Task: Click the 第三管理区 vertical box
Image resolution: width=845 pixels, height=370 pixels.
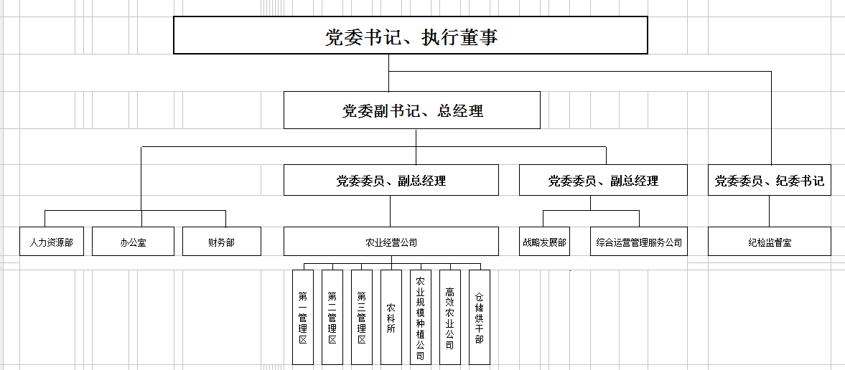Action: (x=362, y=317)
